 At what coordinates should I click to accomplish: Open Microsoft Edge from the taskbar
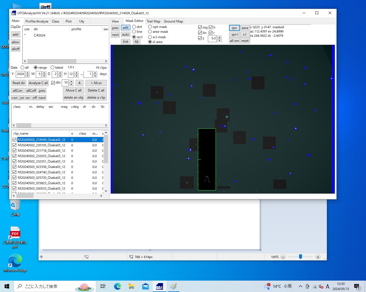click(x=117, y=286)
